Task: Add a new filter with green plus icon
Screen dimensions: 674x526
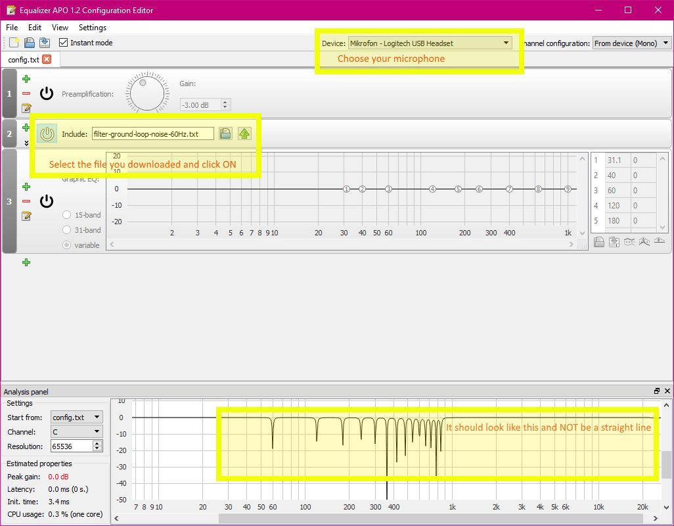Action: click(26, 262)
